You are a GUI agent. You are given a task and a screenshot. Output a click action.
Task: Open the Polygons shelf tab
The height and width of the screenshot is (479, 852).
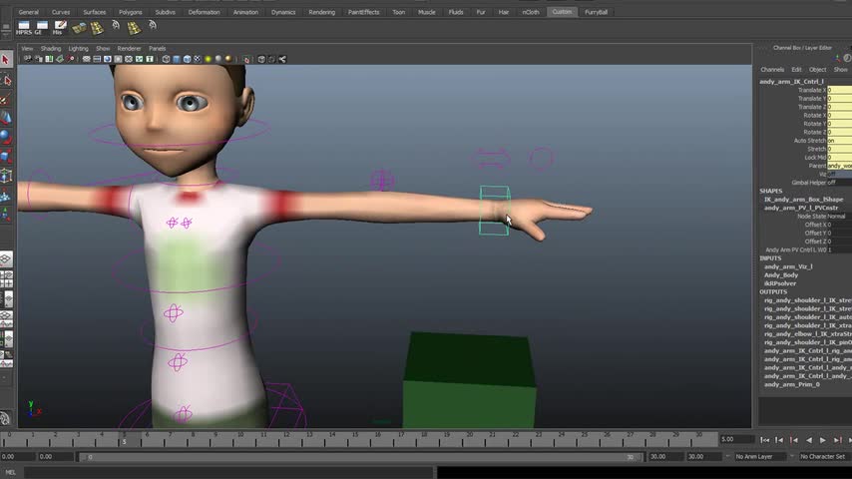[131, 12]
